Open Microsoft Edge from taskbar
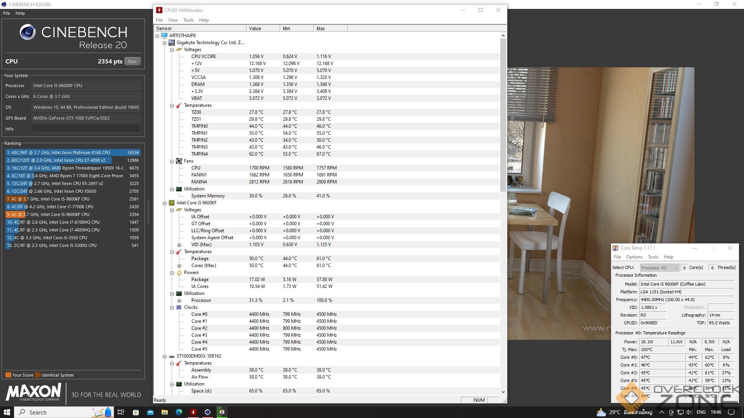 (x=179, y=412)
